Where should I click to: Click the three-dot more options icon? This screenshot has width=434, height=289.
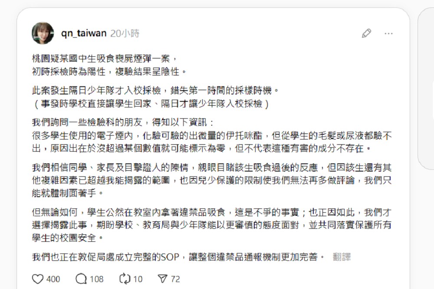click(389, 33)
